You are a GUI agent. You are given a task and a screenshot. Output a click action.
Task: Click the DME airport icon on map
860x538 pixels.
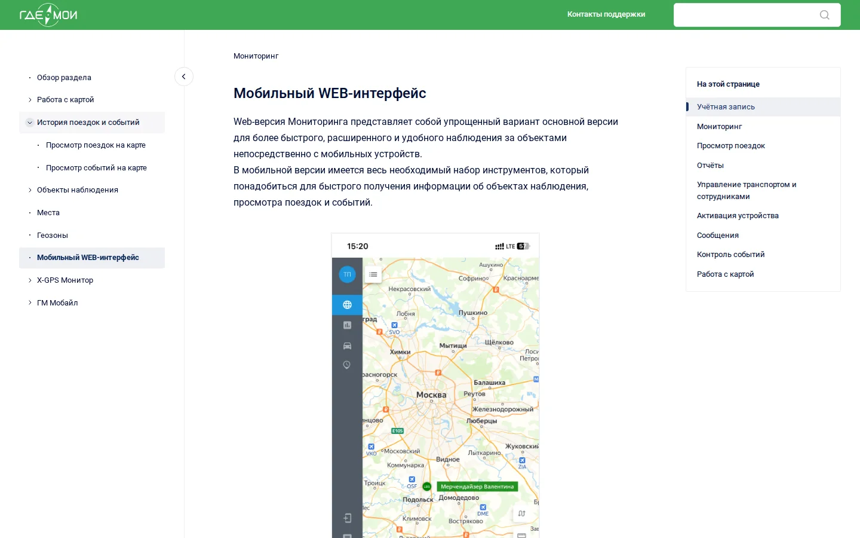tap(483, 508)
